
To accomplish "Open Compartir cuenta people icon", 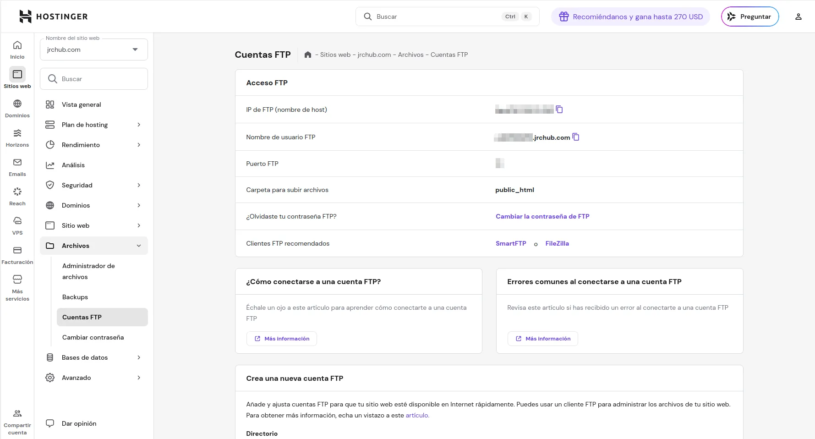I will [x=17, y=413].
